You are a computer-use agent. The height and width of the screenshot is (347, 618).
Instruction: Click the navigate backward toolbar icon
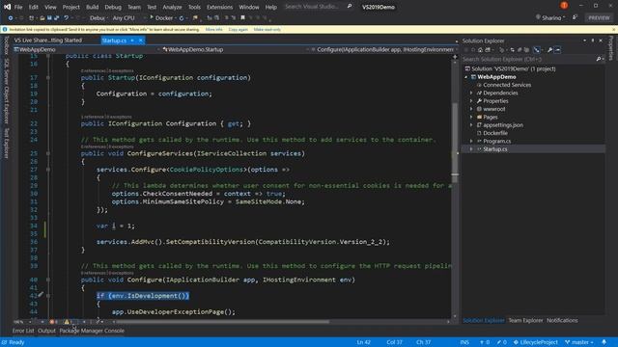[11, 18]
